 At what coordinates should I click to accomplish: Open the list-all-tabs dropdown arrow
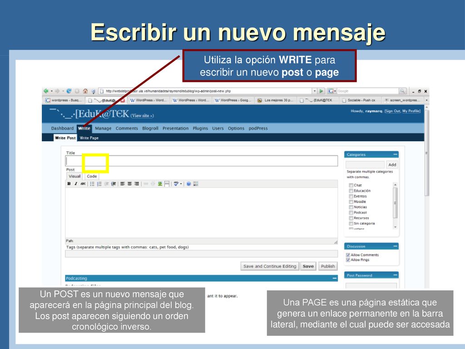tap(426, 100)
